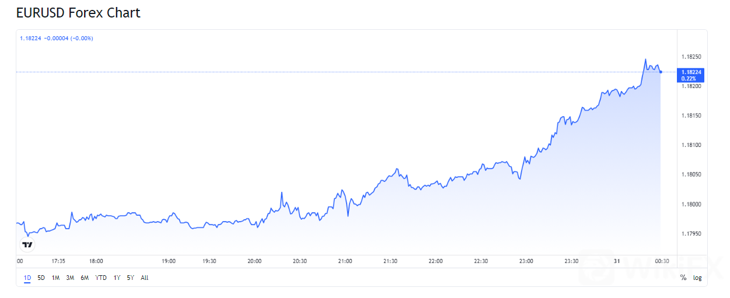
Task: Switch to the 5D time range
Action: (41, 278)
